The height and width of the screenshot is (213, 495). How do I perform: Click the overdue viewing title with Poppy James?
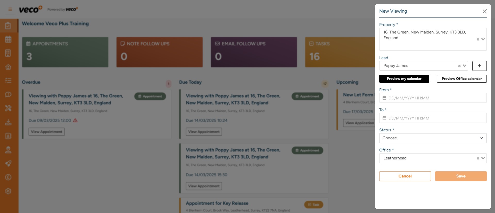point(76,99)
